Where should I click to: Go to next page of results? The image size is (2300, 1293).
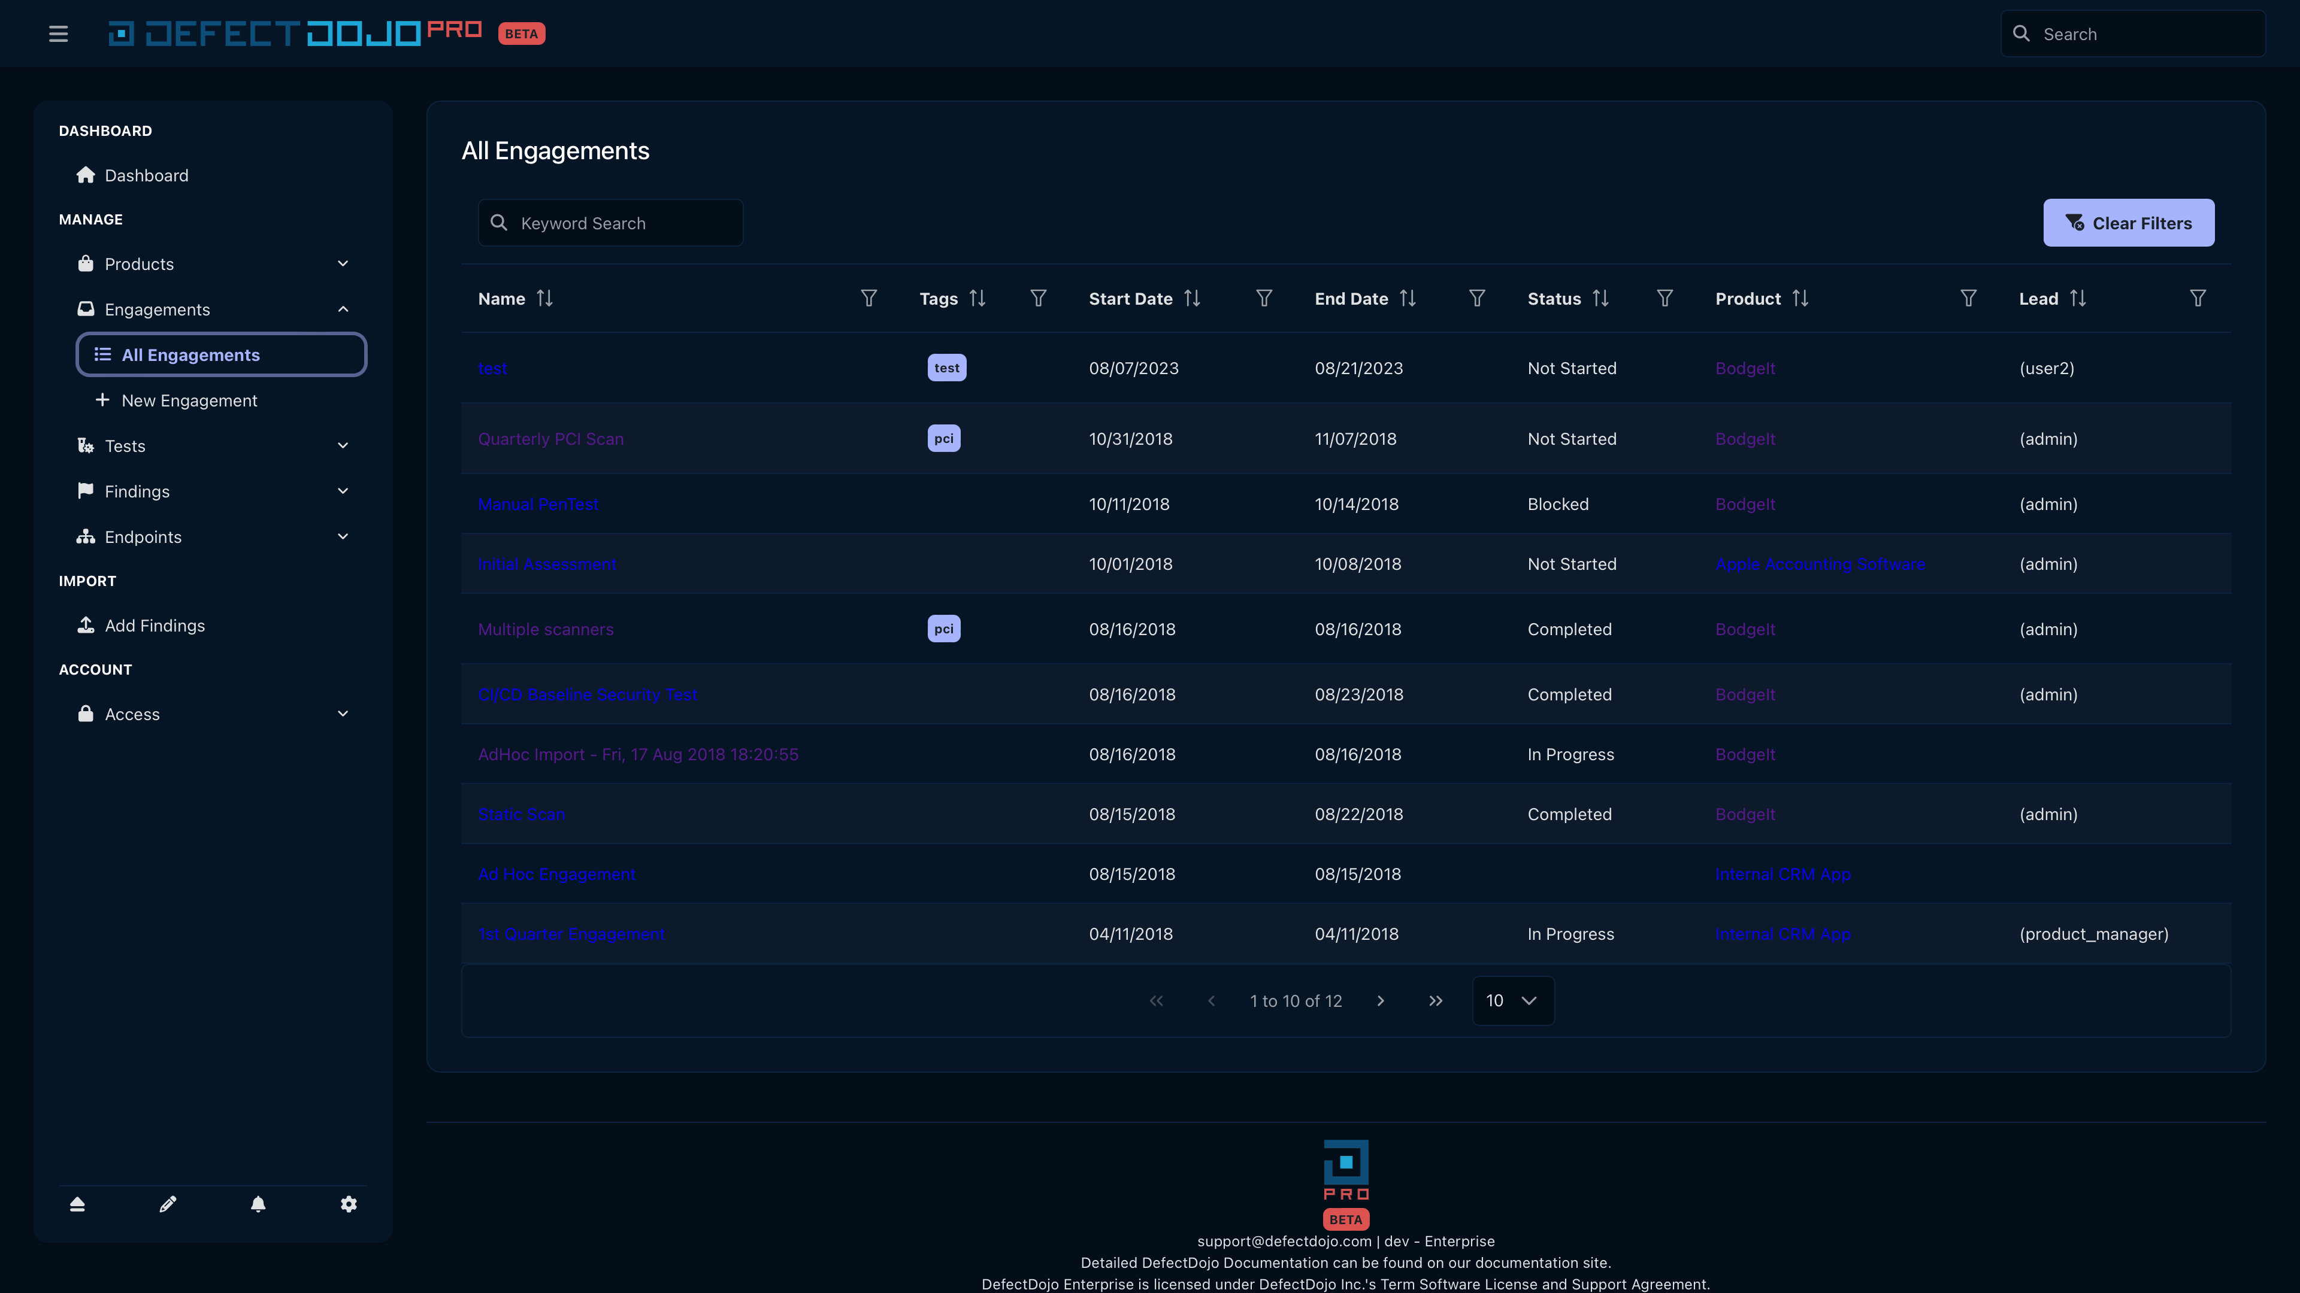[x=1381, y=1000]
